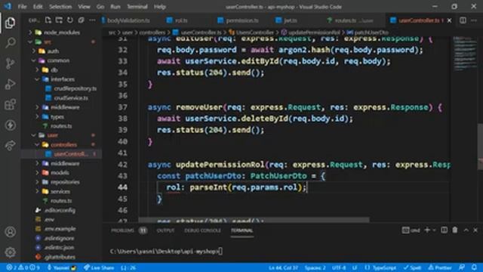Image resolution: width=483 pixels, height=272 pixels.
Task: Click the code minimap overview
Action: 465,54
